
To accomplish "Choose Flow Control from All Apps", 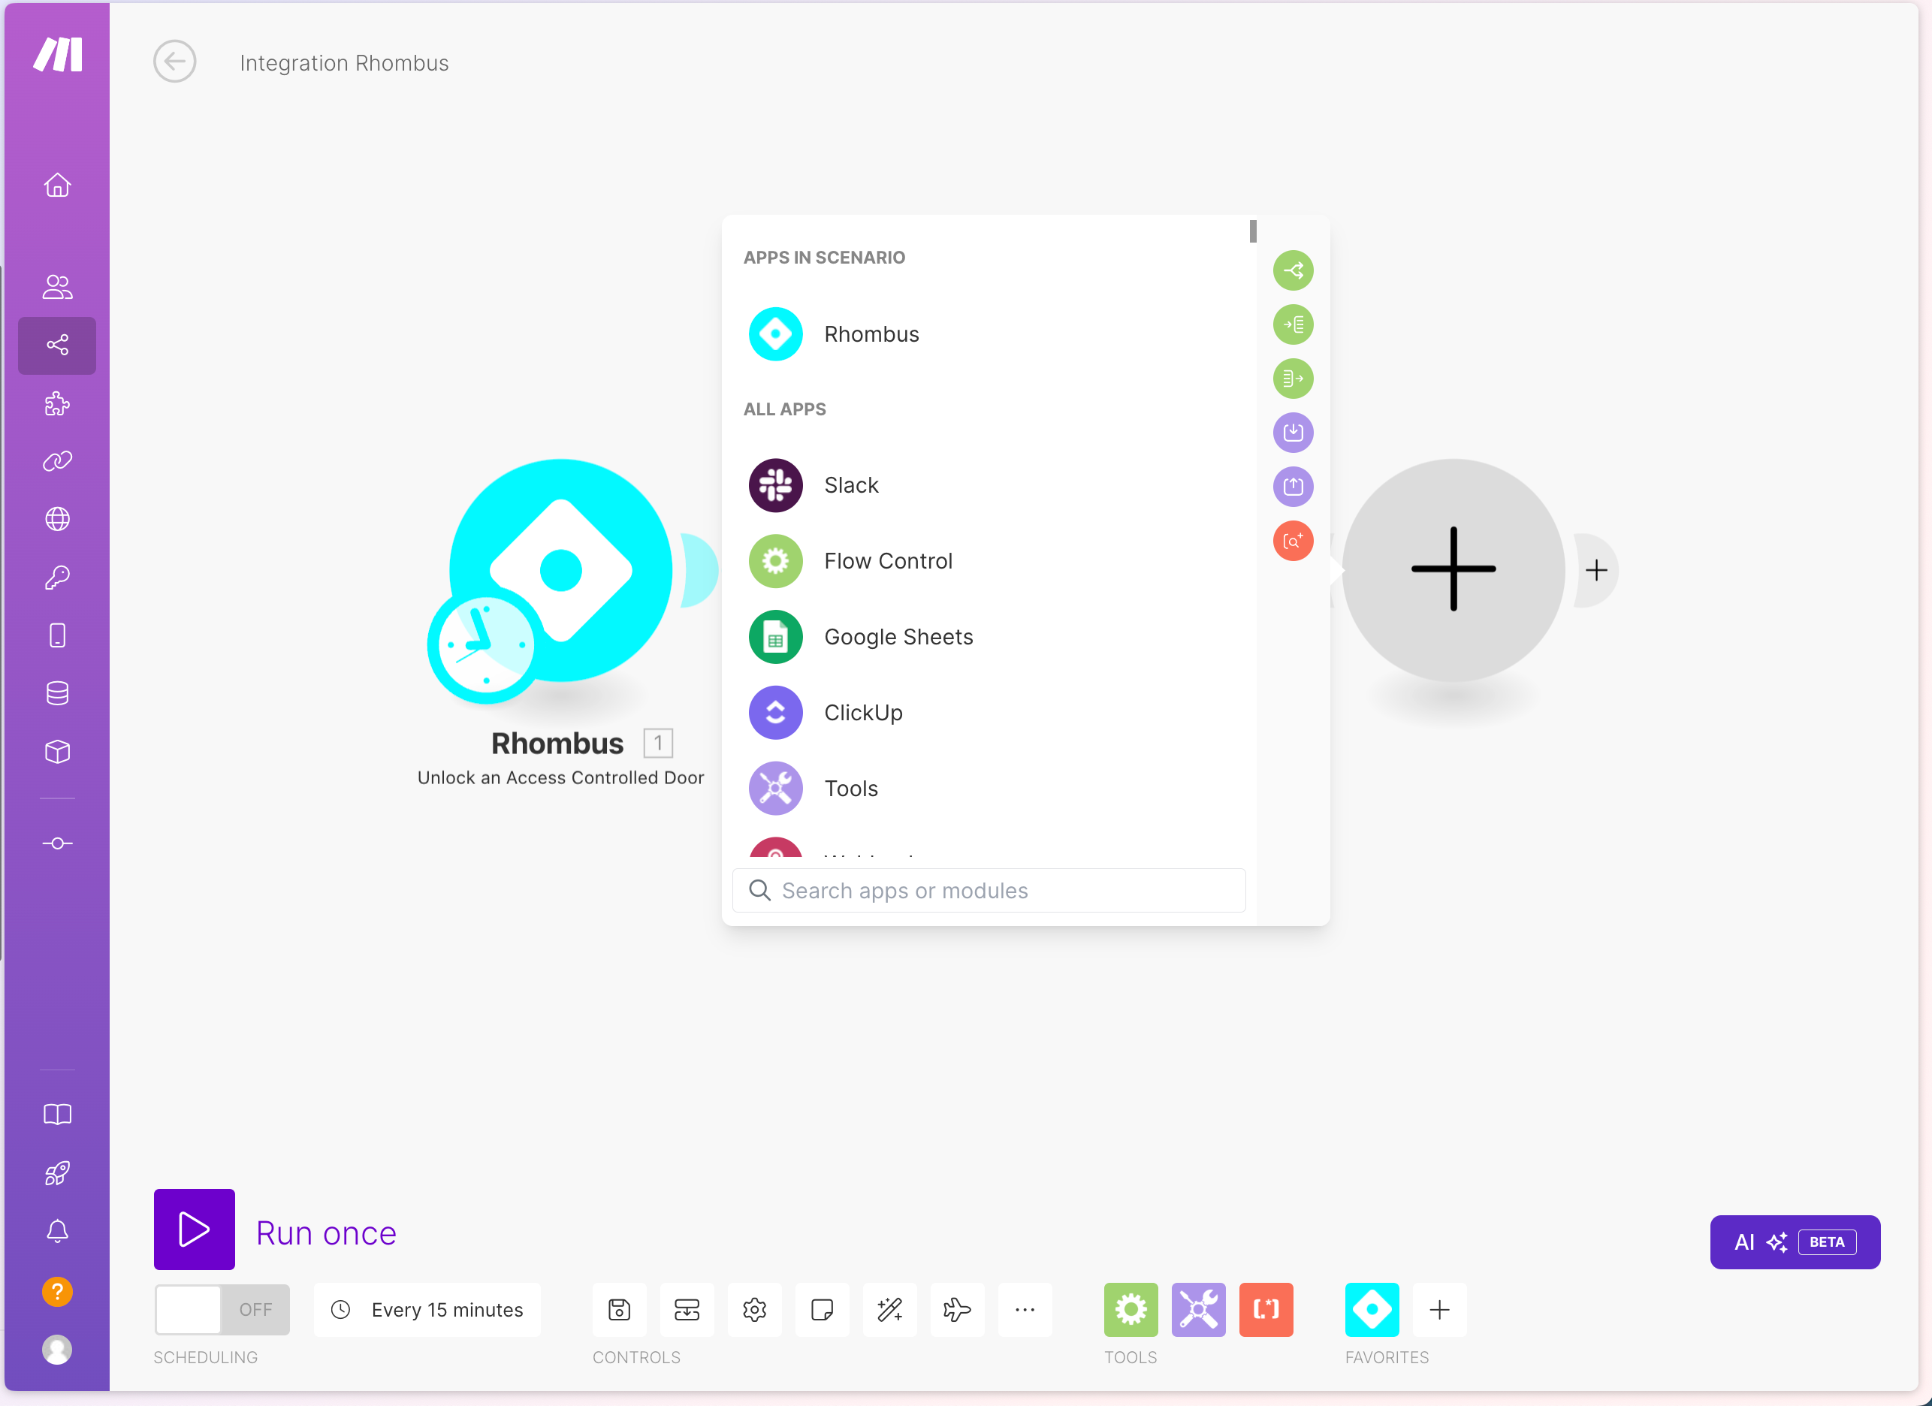I will (988, 561).
